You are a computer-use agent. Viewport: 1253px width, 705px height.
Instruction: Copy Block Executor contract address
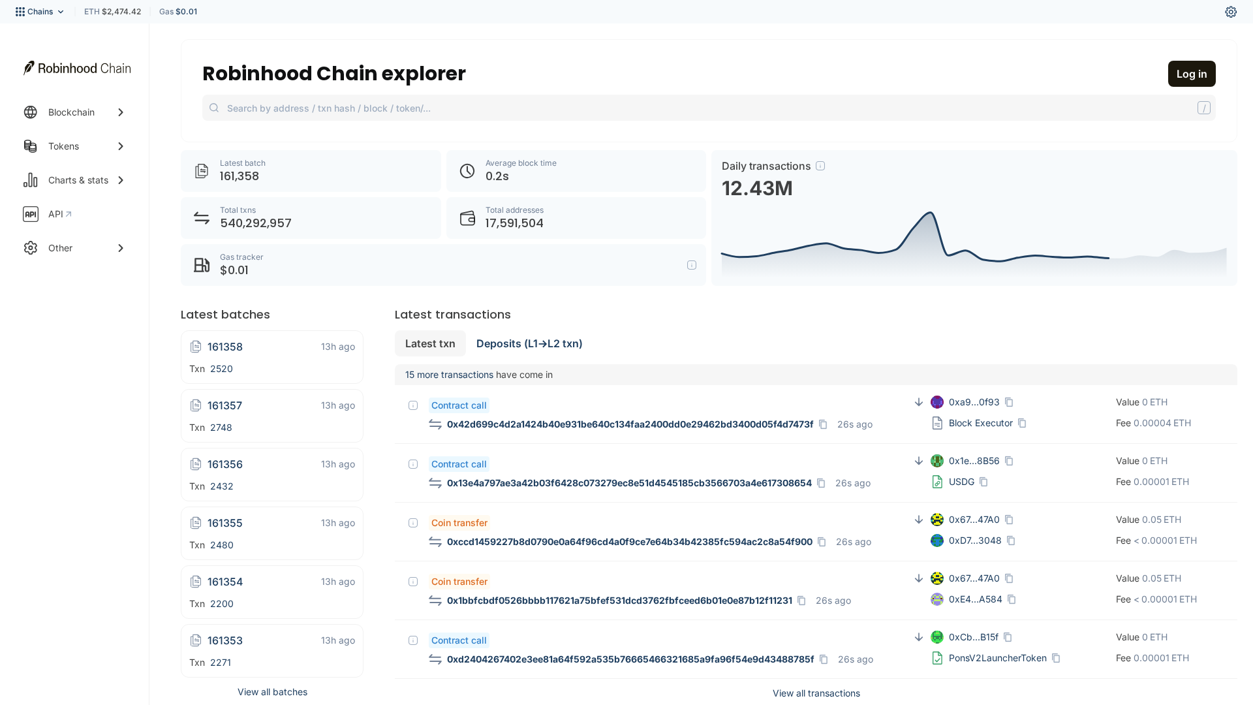coord(1022,423)
